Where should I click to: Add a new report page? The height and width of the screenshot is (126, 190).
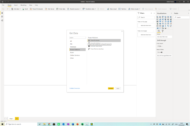click(17, 119)
